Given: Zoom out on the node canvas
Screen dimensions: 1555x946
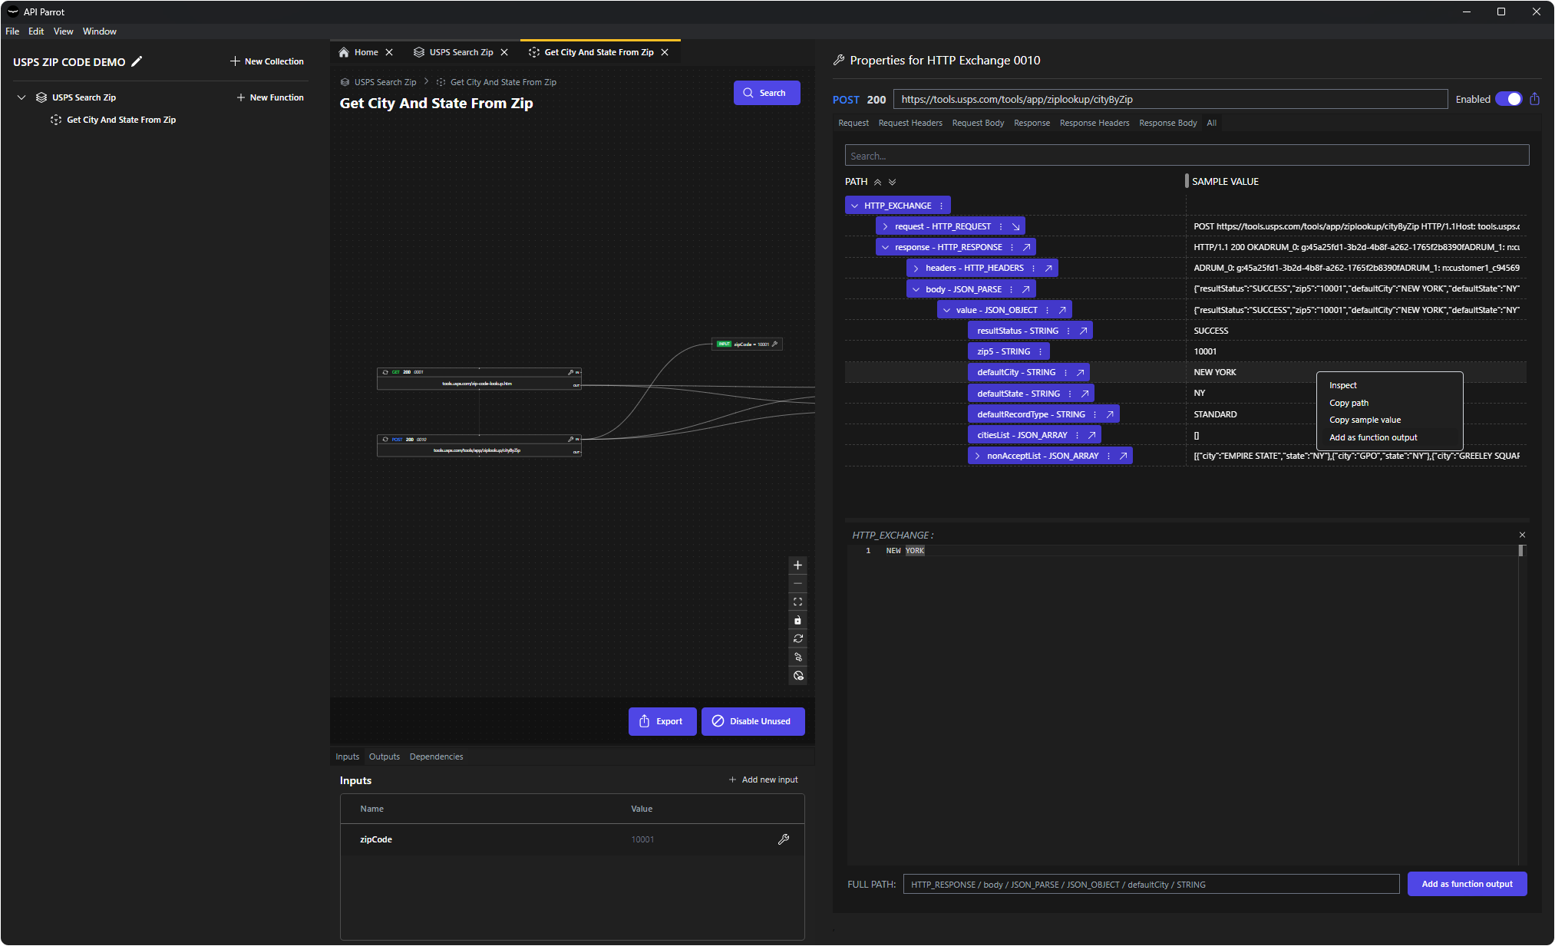Looking at the screenshot, I should [797, 583].
